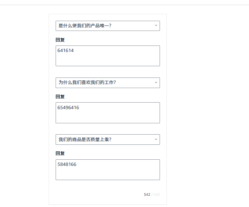Click the 600 character limit number

157,195
